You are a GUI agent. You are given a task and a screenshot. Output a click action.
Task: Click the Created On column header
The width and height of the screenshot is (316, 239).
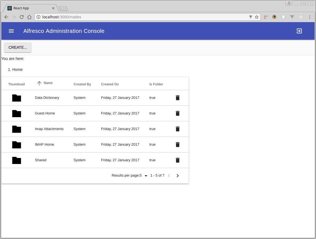pyautogui.click(x=110, y=84)
